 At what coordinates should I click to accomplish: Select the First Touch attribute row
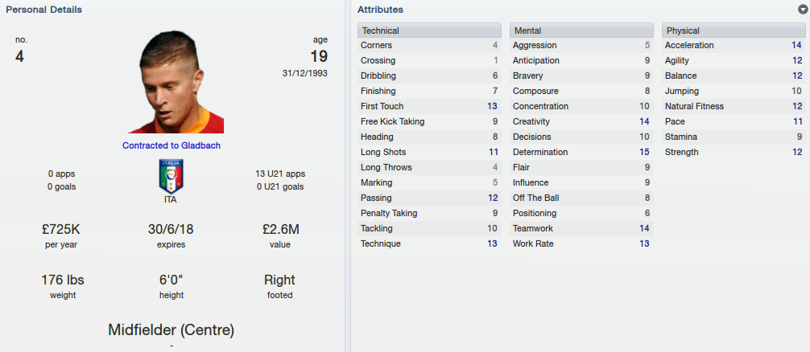pyautogui.click(x=429, y=106)
